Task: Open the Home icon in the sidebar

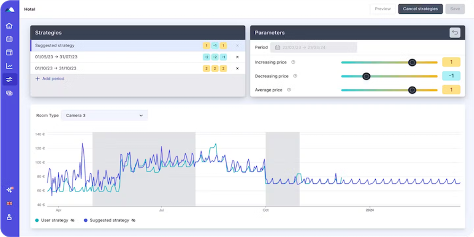Action: coord(9,25)
